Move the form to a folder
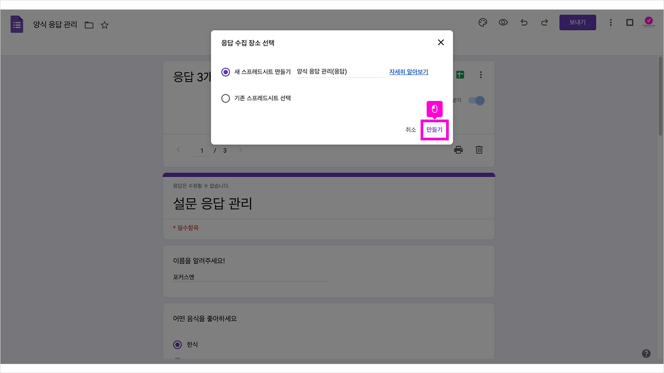The height and width of the screenshot is (373, 664). pos(89,24)
